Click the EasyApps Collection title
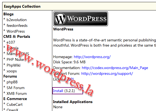The height and width of the screenshot is (111, 156). click(22, 6)
